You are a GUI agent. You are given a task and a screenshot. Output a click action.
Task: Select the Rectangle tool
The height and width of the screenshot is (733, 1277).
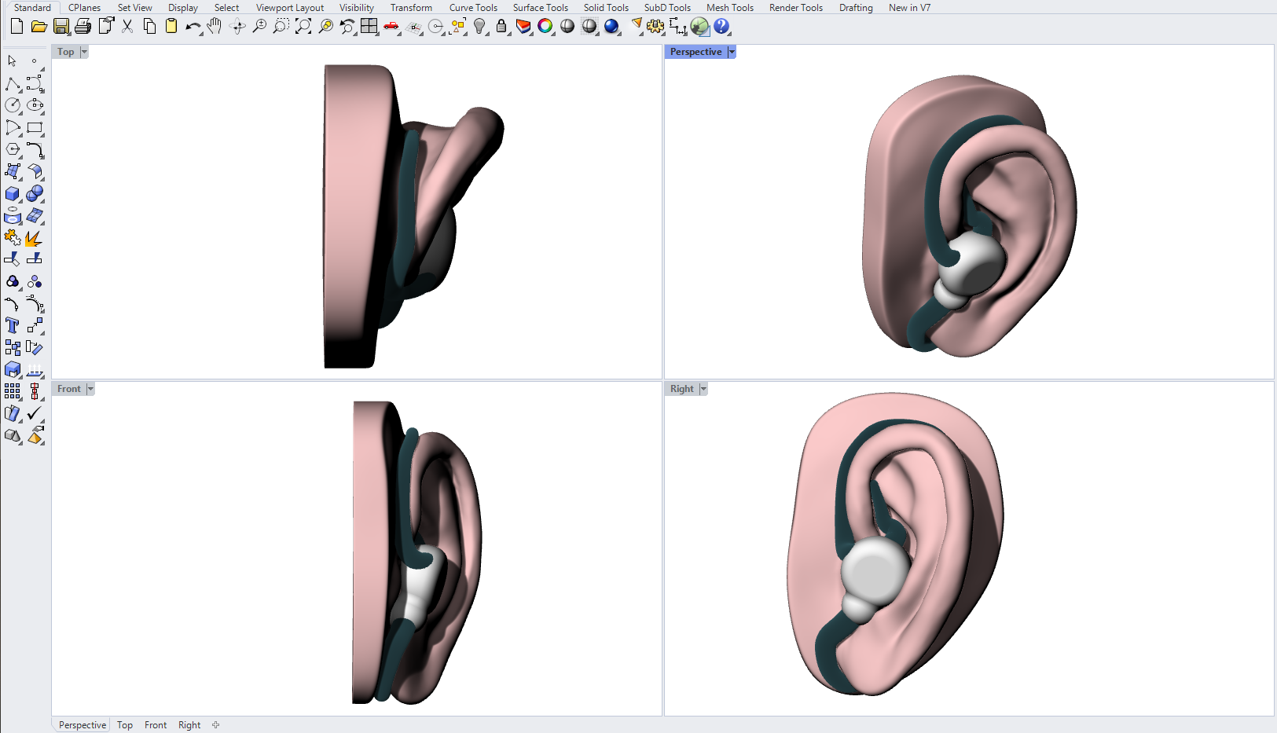click(x=35, y=127)
